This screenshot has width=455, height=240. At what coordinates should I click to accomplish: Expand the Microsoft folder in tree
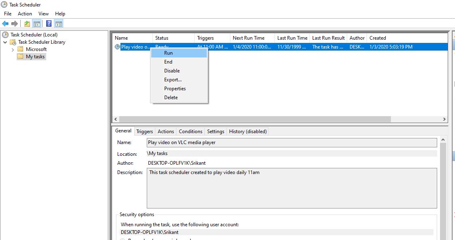[x=13, y=49]
